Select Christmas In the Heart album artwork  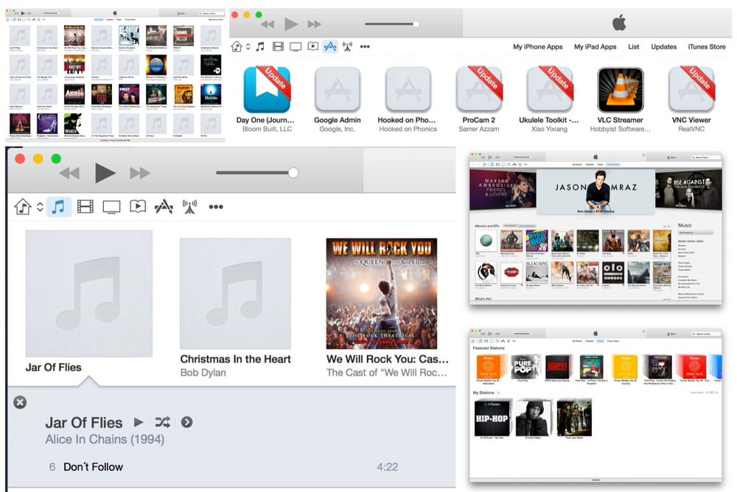click(x=236, y=294)
